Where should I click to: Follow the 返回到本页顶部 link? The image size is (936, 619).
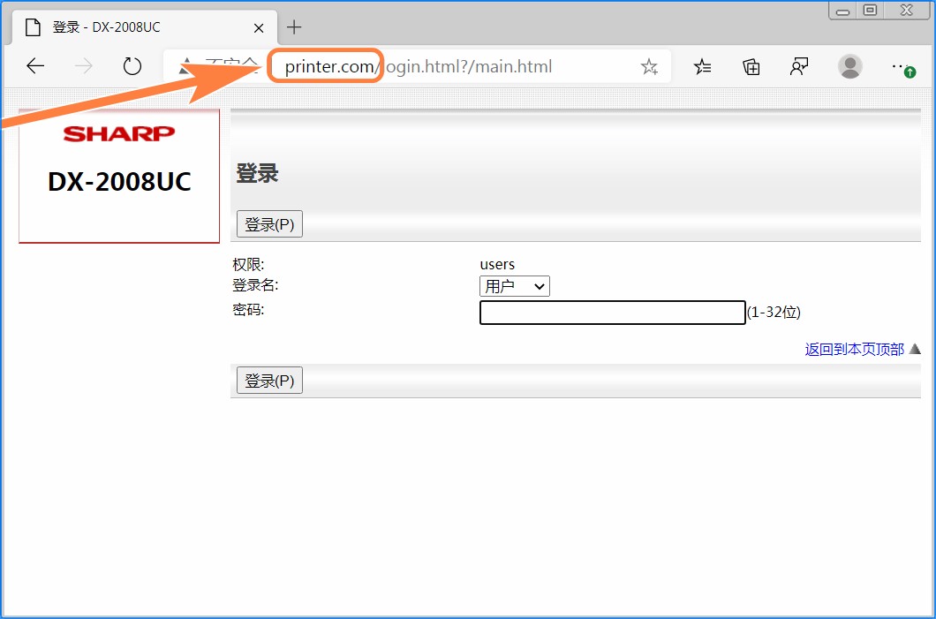point(854,349)
